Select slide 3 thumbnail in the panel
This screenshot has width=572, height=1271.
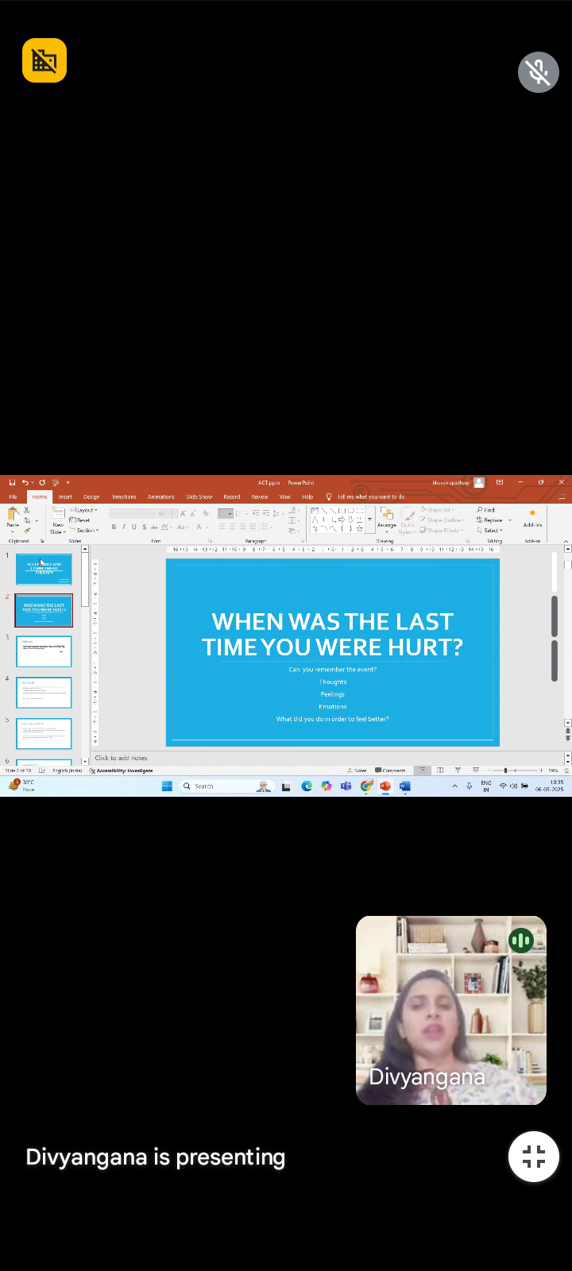tap(44, 651)
